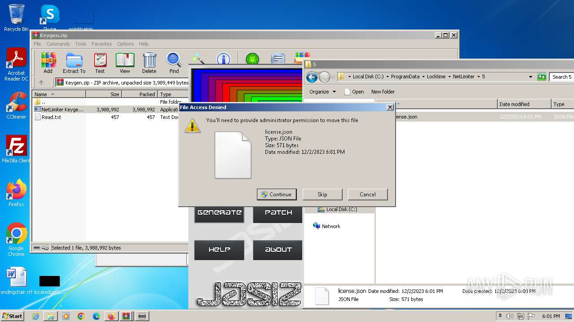Open CCleaner desktop shortcut
The height and width of the screenshot is (322, 574).
pyautogui.click(x=16, y=106)
